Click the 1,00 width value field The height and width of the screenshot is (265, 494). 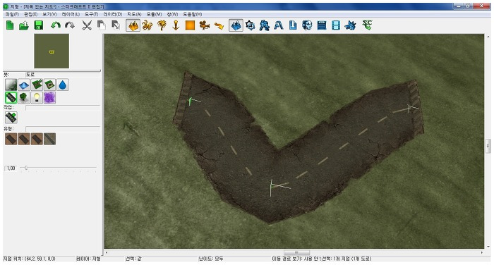coord(11,168)
